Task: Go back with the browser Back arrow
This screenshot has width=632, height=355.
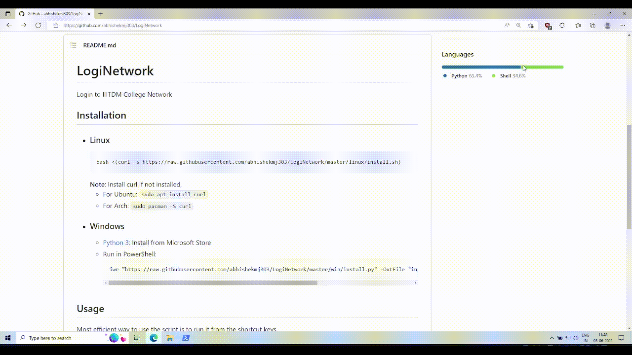Action: pos(8,25)
